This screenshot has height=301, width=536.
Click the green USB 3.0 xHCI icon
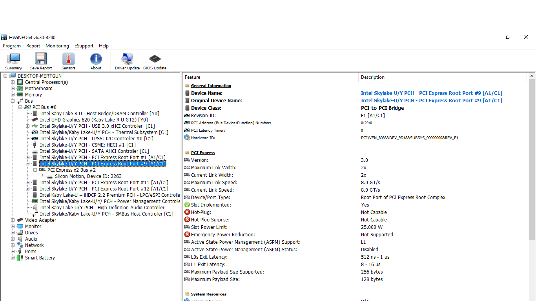tap(35, 126)
